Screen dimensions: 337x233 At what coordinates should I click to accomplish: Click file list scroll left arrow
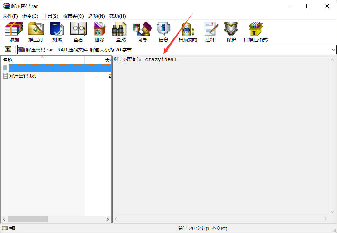tap(4, 219)
